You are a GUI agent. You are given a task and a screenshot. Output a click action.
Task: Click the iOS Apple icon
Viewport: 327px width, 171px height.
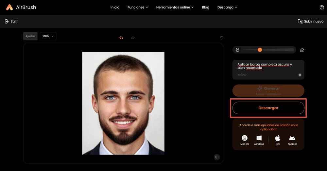pos(278,138)
